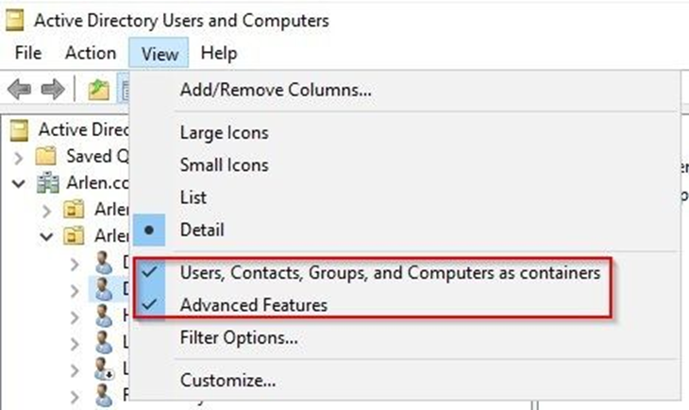This screenshot has width=689, height=410.
Task: Select the Detail view radio option
Action: tap(202, 230)
